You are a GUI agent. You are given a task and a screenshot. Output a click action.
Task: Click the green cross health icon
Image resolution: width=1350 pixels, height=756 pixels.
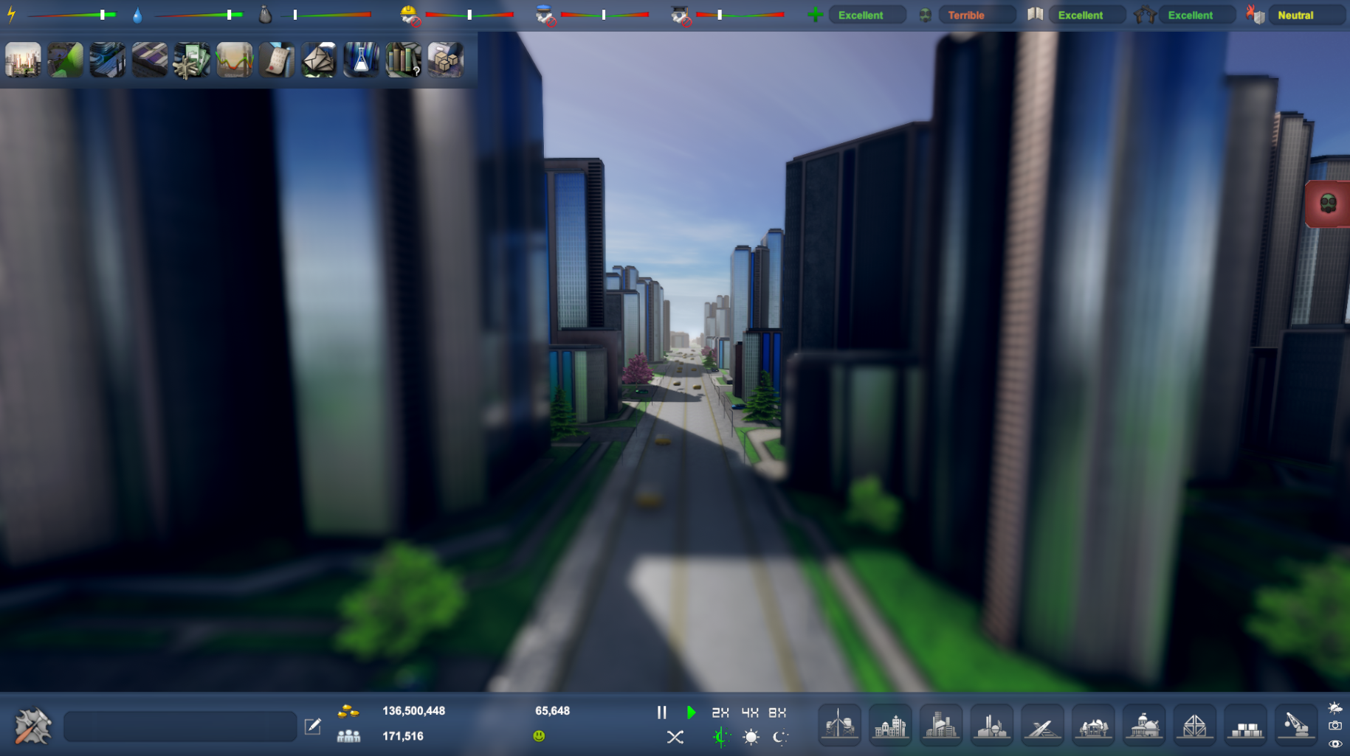pos(815,15)
